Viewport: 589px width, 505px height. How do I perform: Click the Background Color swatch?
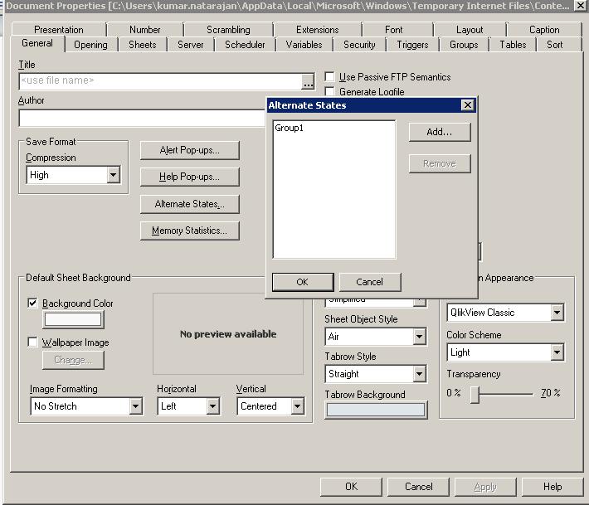point(73,319)
